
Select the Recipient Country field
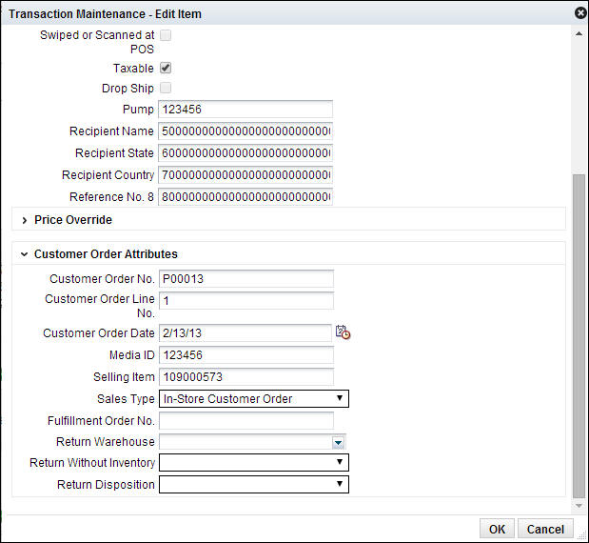[245, 175]
